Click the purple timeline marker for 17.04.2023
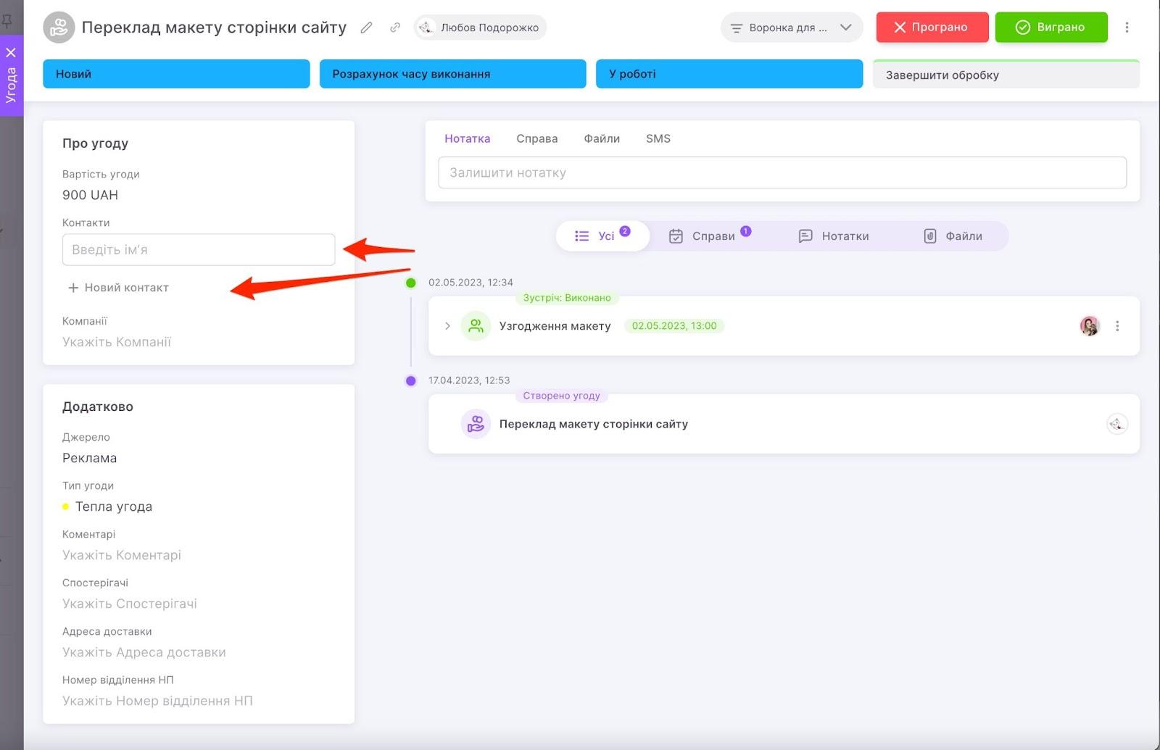Viewport: 1160px width, 750px height. click(x=411, y=380)
